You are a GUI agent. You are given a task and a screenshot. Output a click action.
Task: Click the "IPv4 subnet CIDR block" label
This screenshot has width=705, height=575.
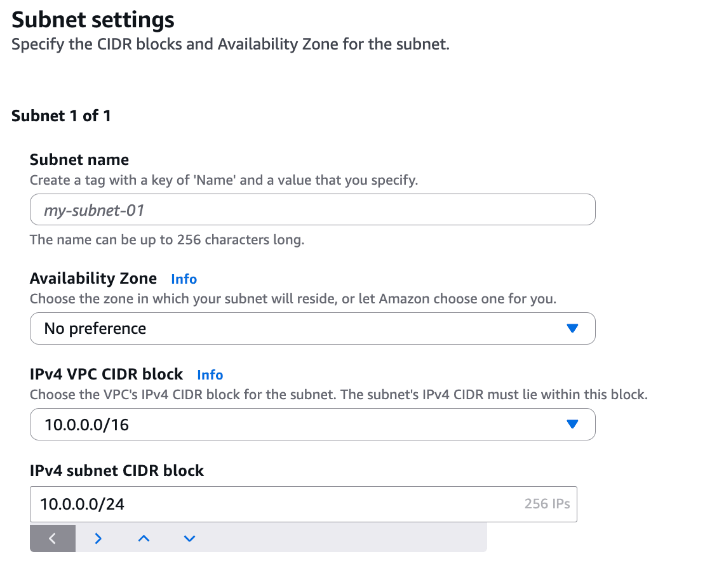(x=117, y=470)
